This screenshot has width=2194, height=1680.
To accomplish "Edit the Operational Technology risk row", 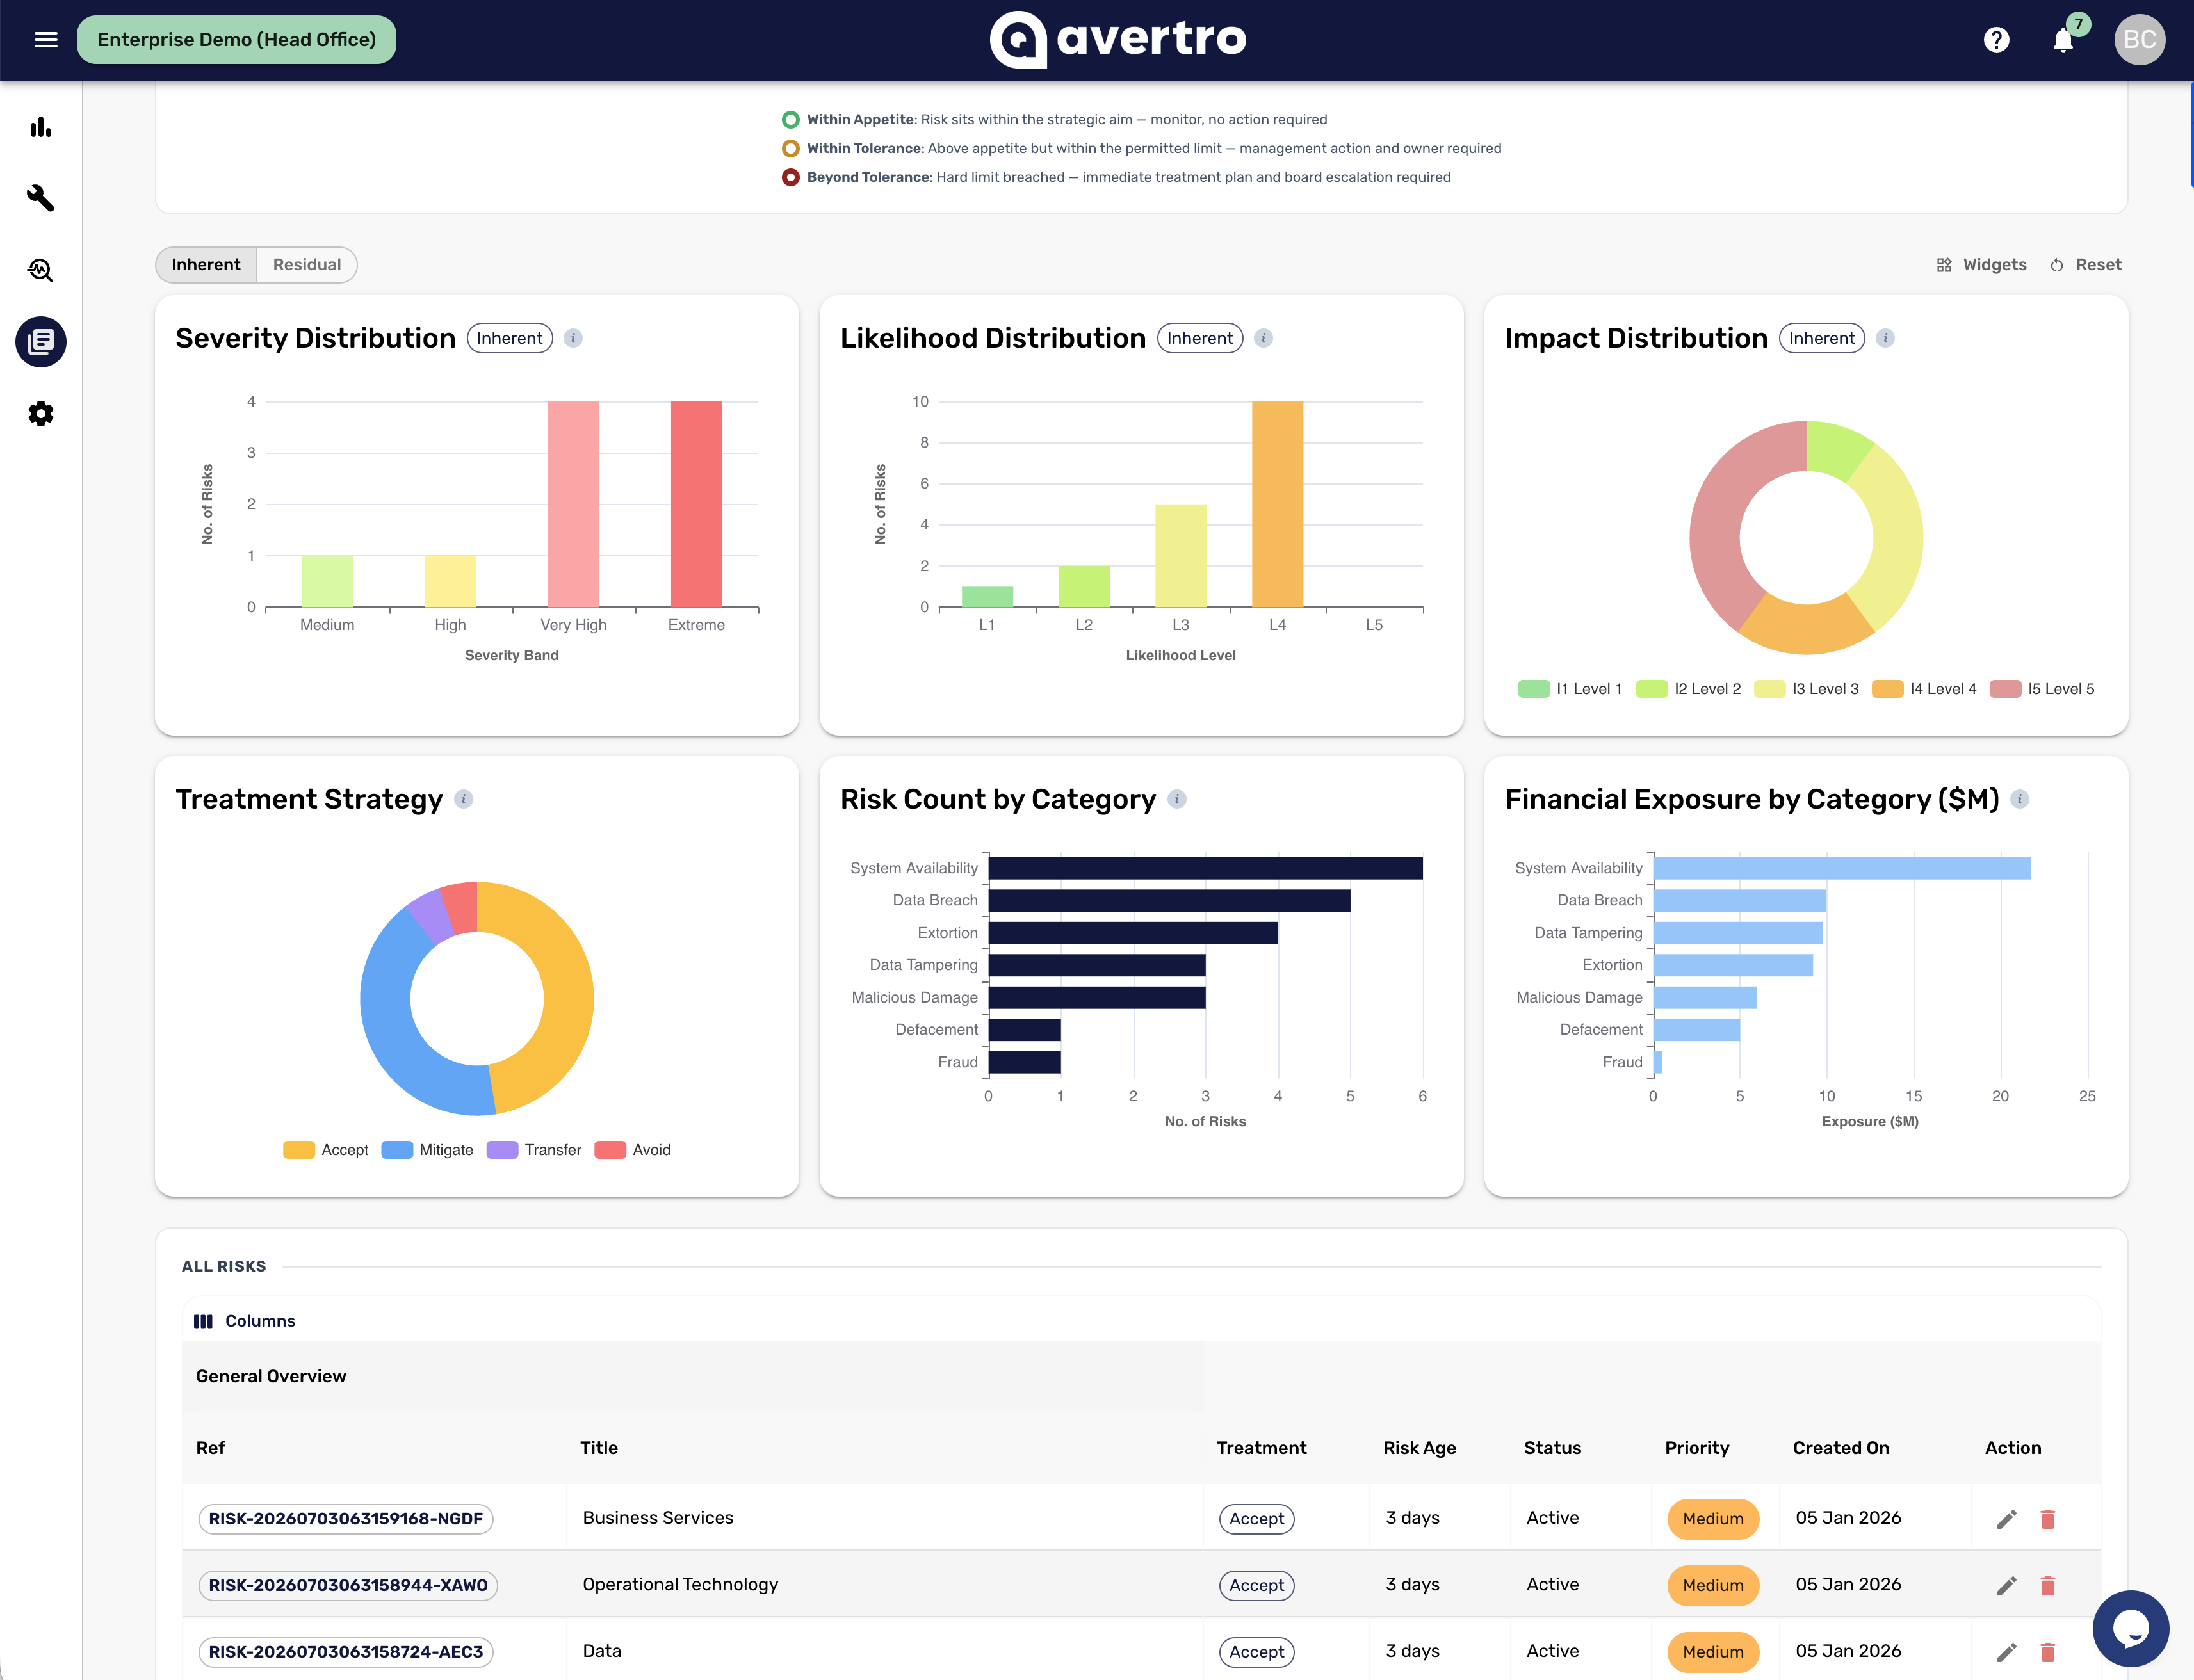I will [x=2006, y=1586].
